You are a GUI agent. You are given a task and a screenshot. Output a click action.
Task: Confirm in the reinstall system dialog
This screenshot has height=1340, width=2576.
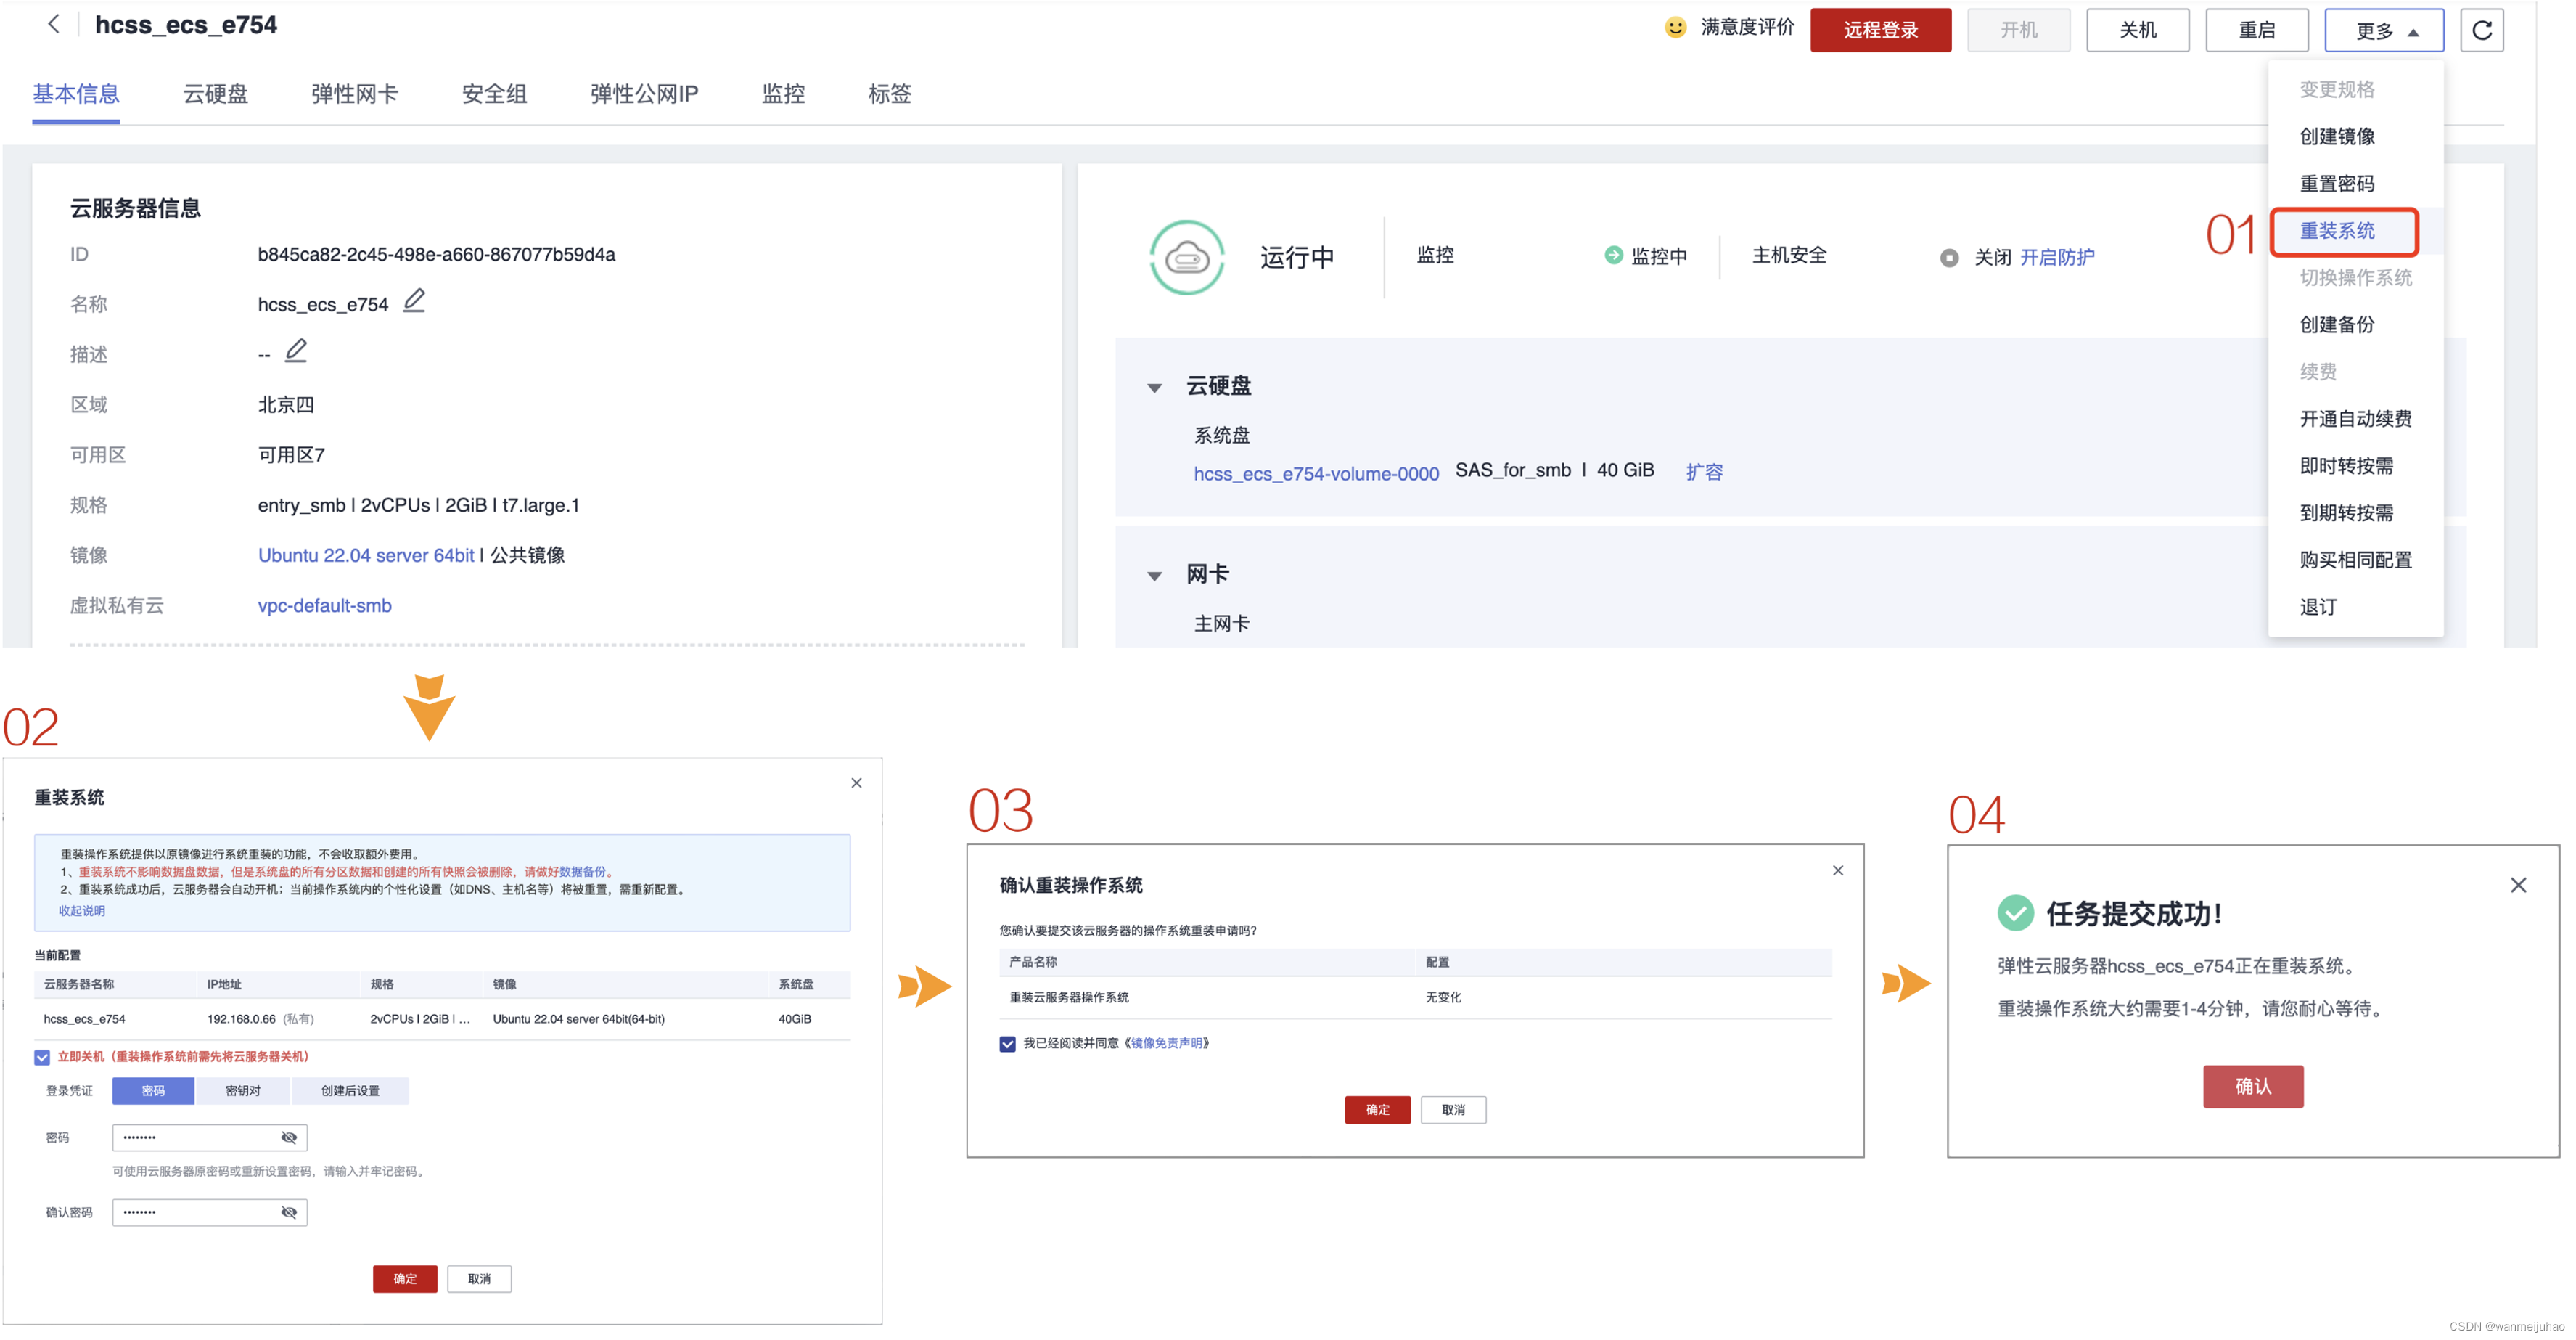pyautogui.click(x=405, y=1278)
